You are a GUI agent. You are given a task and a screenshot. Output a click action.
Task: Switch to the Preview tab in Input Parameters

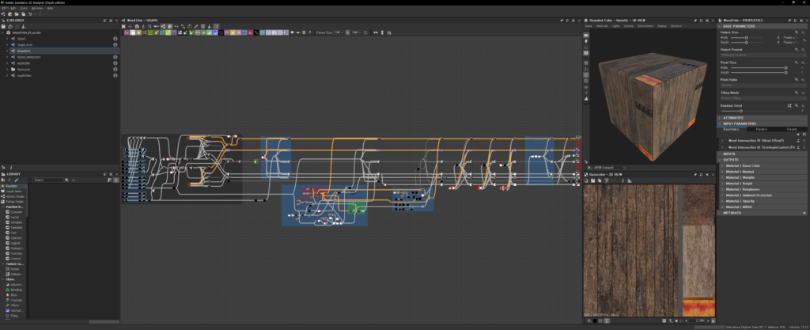pyautogui.click(x=761, y=129)
